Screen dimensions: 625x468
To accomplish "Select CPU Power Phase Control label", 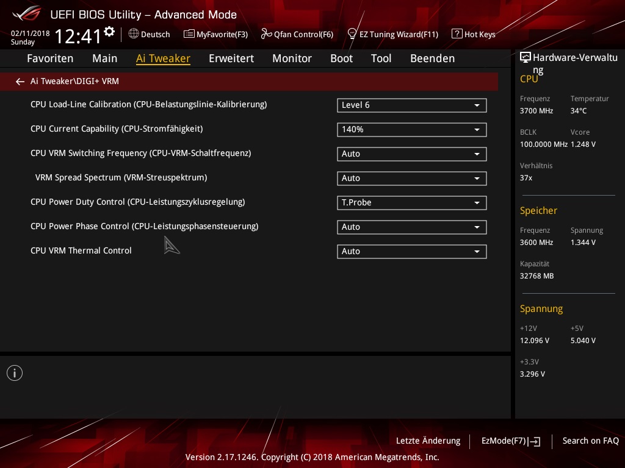I will coord(144,226).
